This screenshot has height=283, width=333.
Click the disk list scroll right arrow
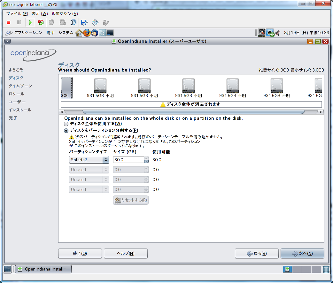coord(321,112)
